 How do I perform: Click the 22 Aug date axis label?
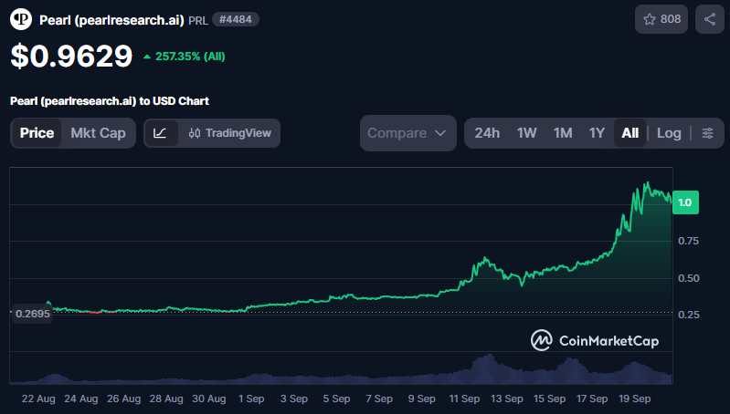[x=38, y=398]
